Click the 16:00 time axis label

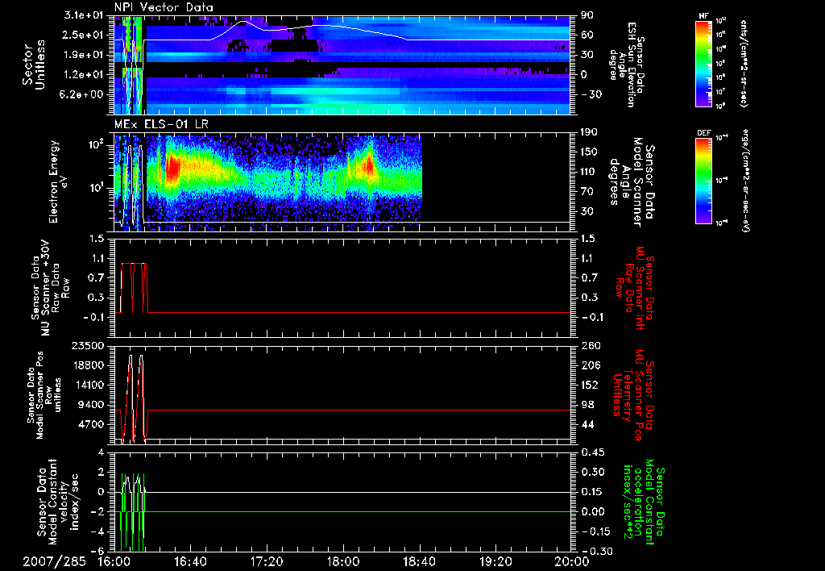click(114, 561)
